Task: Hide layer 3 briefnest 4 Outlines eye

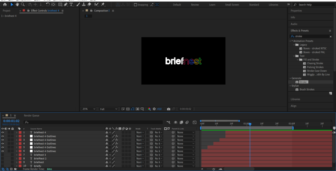Action: [x=3, y=140]
